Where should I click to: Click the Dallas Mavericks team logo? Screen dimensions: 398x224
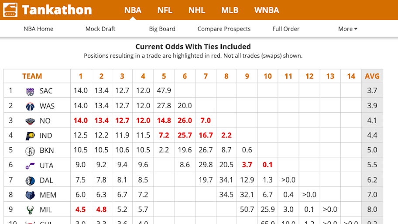pos(30,180)
